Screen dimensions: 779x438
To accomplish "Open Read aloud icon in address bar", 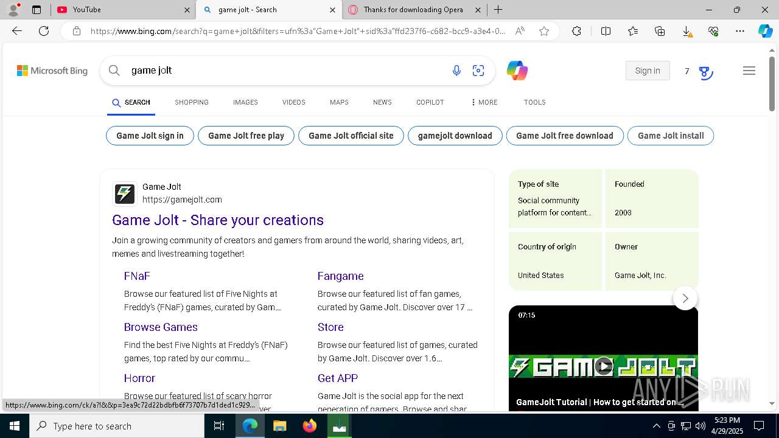I will tap(520, 31).
